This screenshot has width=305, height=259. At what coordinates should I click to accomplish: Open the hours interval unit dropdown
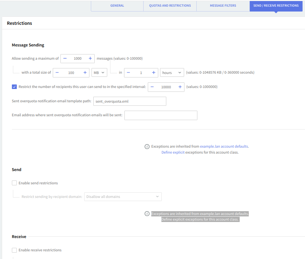click(172, 73)
